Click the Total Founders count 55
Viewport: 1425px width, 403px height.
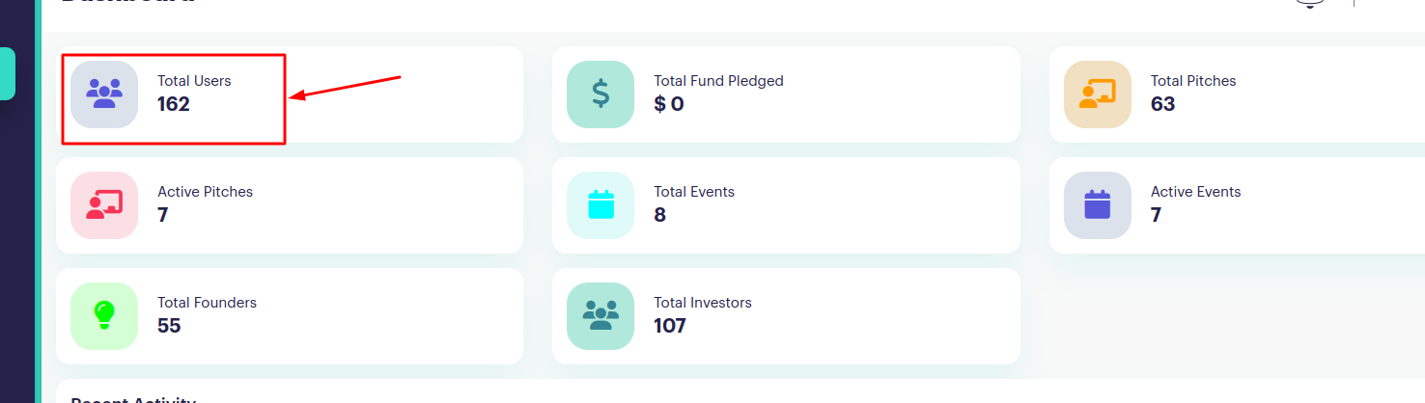point(169,326)
